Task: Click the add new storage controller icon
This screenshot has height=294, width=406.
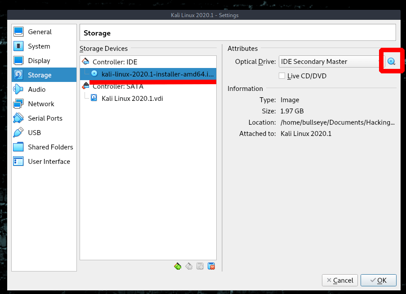Action: 178,266
